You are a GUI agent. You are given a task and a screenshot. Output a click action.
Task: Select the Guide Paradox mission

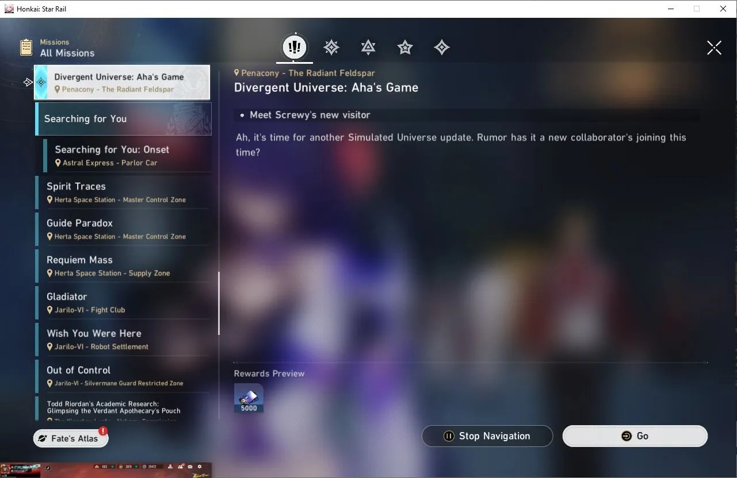[123, 229]
